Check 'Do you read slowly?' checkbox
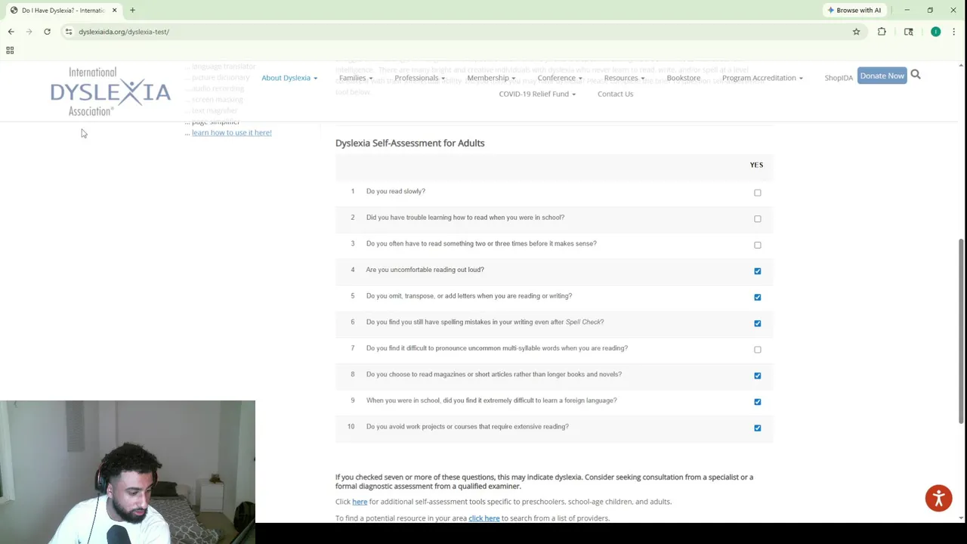This screenshot has height=544, width=967. click(x=757, y=193)
